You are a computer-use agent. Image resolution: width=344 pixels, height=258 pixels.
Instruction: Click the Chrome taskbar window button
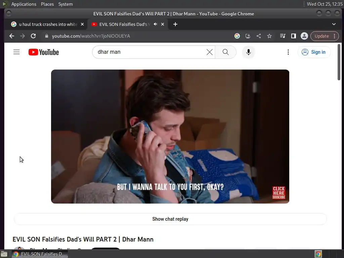click(x=40, y=254)
